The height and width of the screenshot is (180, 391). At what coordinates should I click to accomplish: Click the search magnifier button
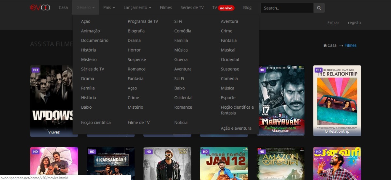(x=319, y=8)
